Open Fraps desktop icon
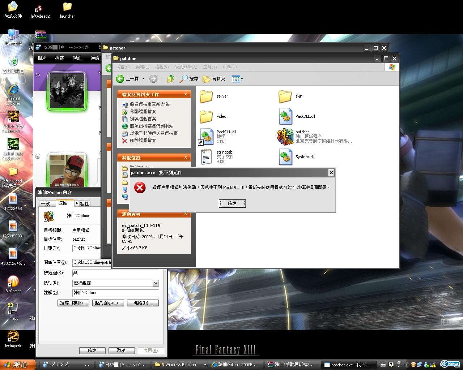463x370 pixels. (x=13, y=311)
